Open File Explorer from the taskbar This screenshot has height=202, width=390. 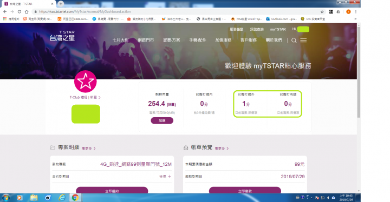(x=34, y=198)
